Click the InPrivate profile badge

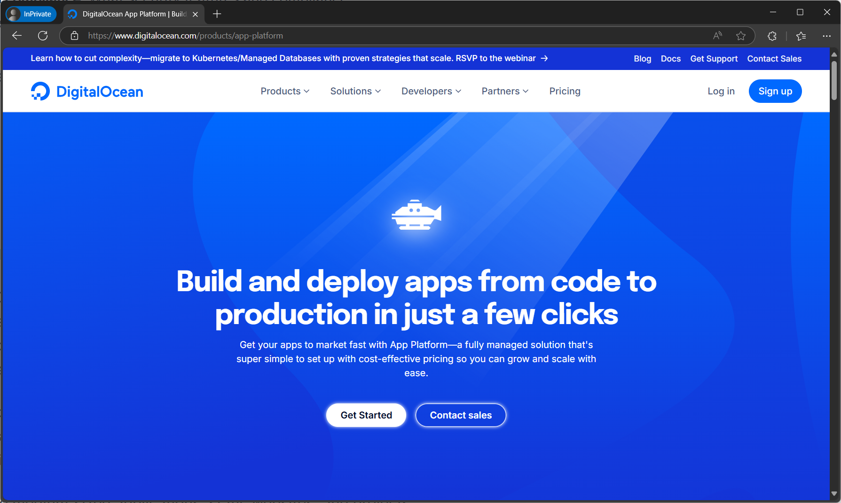coord(31,14)
